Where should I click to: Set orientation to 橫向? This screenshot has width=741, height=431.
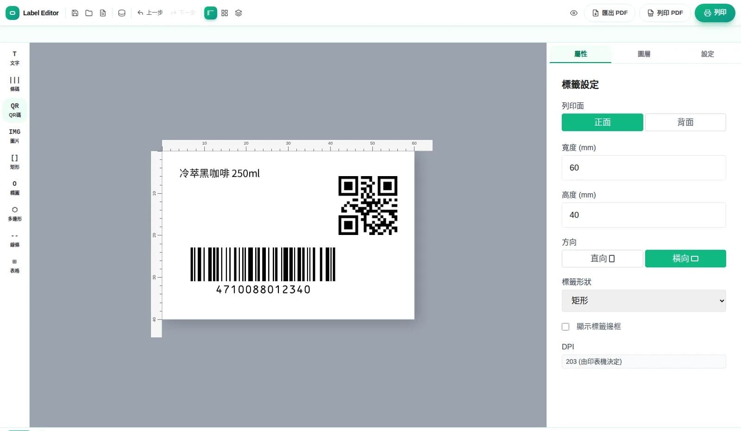click(685, 259)
